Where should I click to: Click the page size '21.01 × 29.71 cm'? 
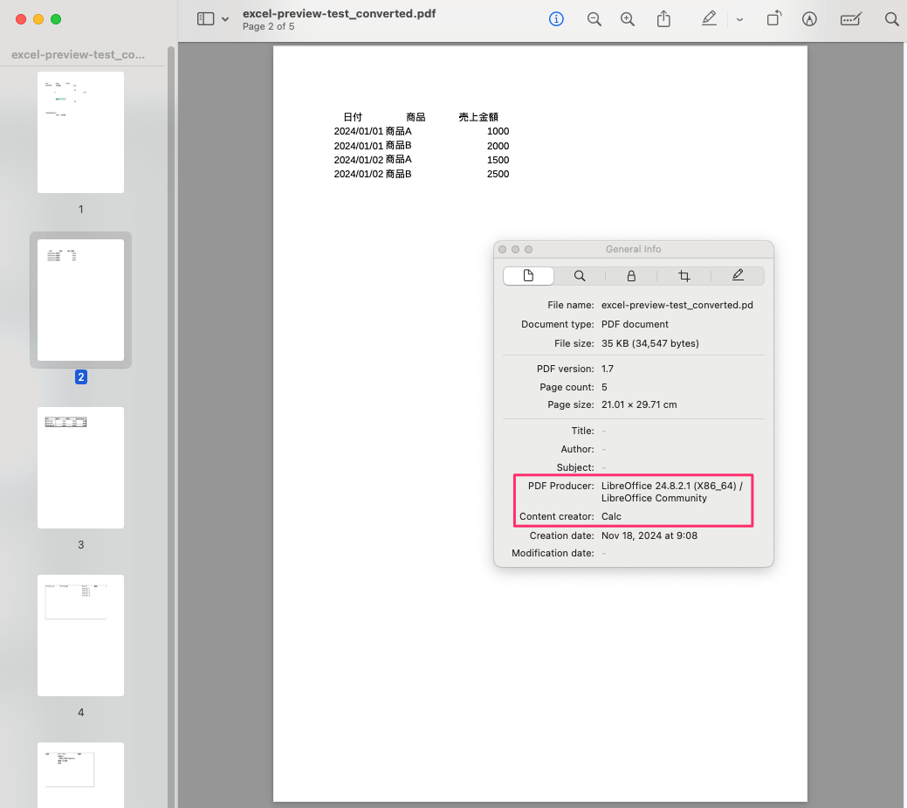tap(639, 404)
